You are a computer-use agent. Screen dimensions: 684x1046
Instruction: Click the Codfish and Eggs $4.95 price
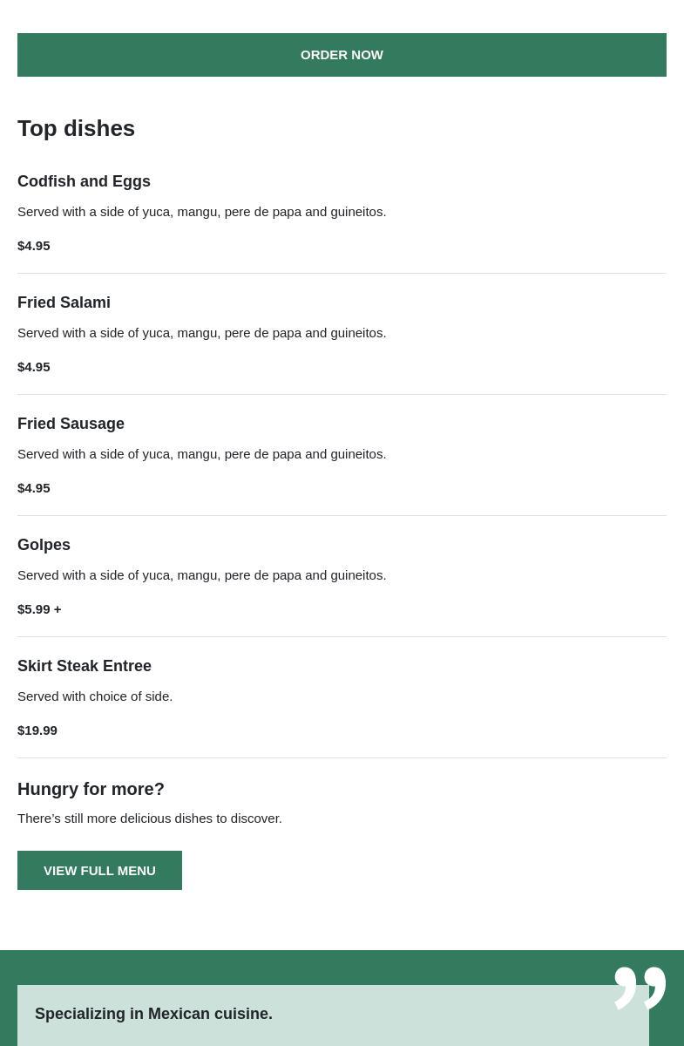click(x=34, y=246)
